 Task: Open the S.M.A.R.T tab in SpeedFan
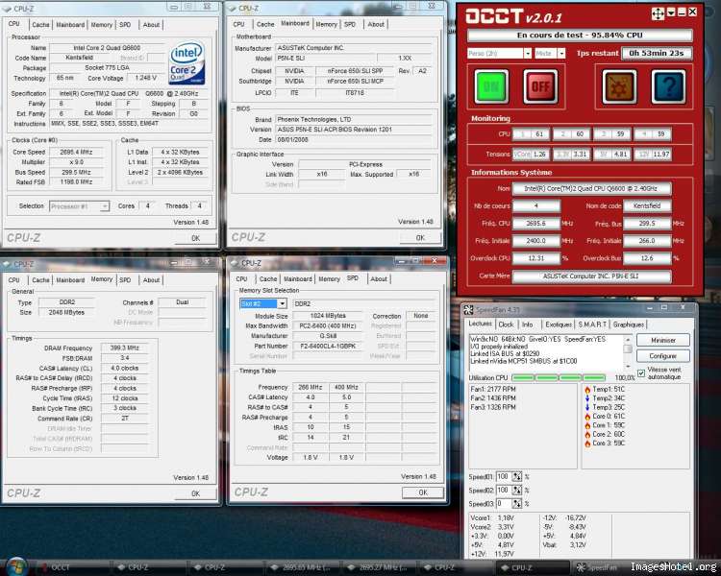[592, 324]
